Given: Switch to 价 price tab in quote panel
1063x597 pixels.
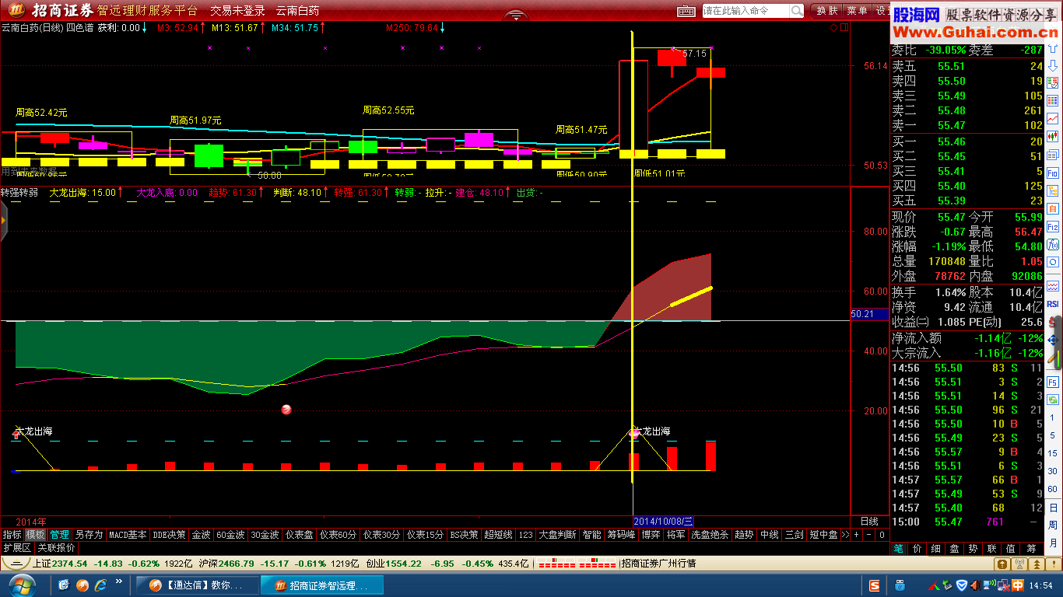Looking at the screenshot, I should tap(917, 549).
